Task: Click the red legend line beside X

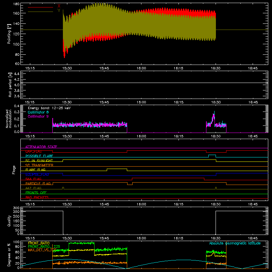Action: tap(40, 7)
